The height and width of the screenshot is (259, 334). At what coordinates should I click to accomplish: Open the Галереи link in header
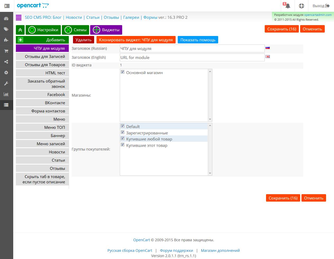click(x=131, y=17)
